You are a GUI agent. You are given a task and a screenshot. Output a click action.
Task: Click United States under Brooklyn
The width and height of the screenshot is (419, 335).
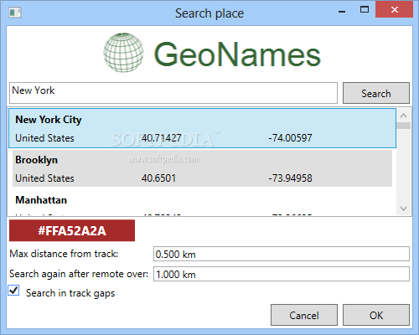[44, 178]
